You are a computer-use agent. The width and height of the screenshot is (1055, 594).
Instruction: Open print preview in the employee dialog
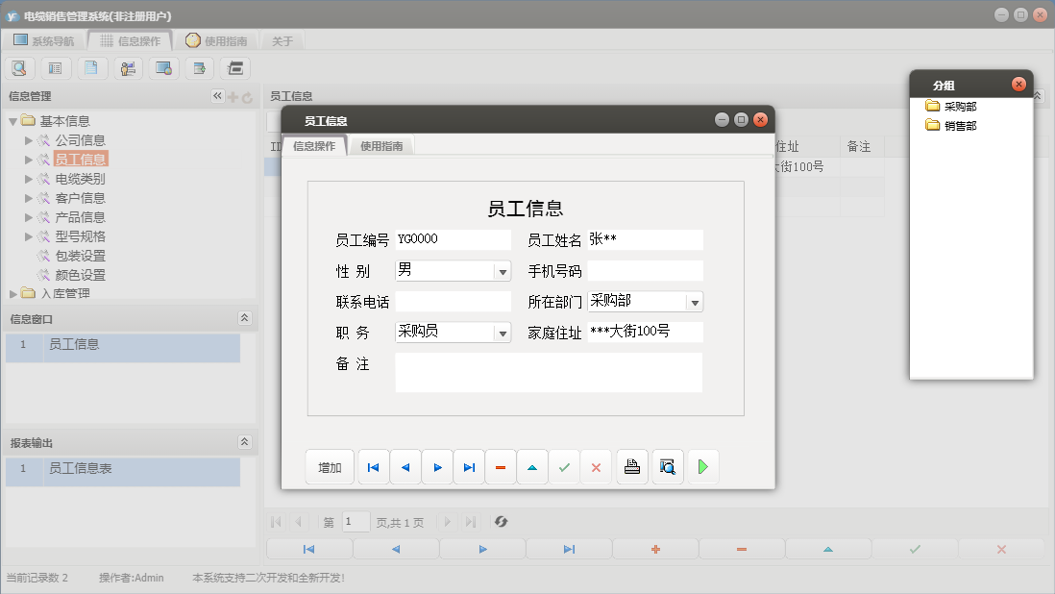tap(667, 466)
